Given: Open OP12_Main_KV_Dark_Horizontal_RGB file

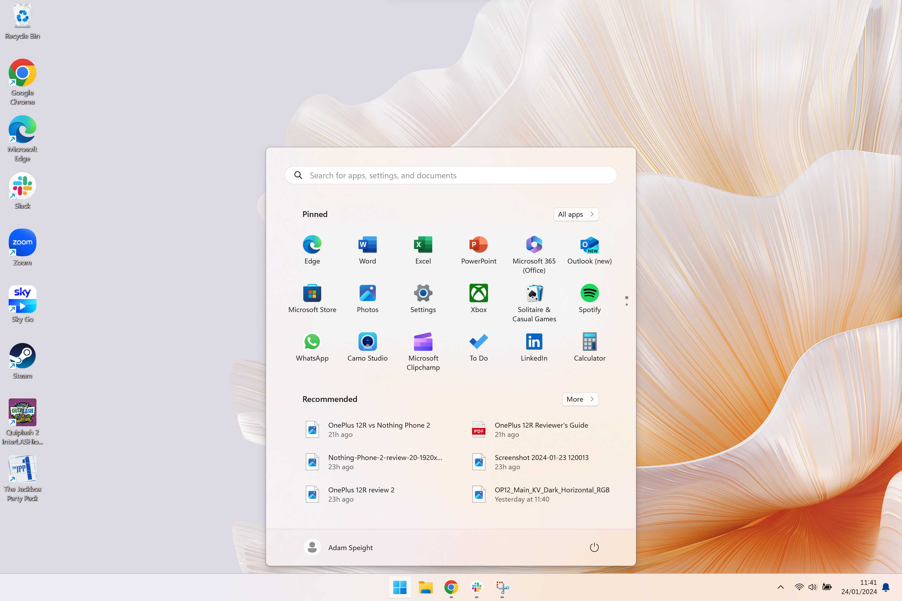Looking at the screenshot, I should (x=540, y=494).
